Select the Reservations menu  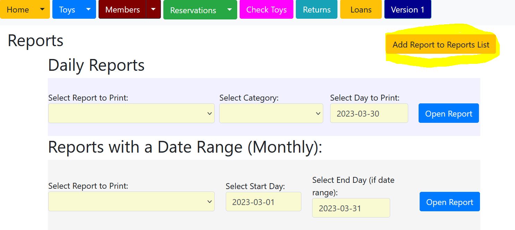[193, 10]
